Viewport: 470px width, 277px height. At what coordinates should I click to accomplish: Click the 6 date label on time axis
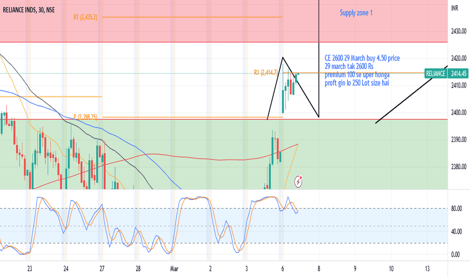click(283, 268)
